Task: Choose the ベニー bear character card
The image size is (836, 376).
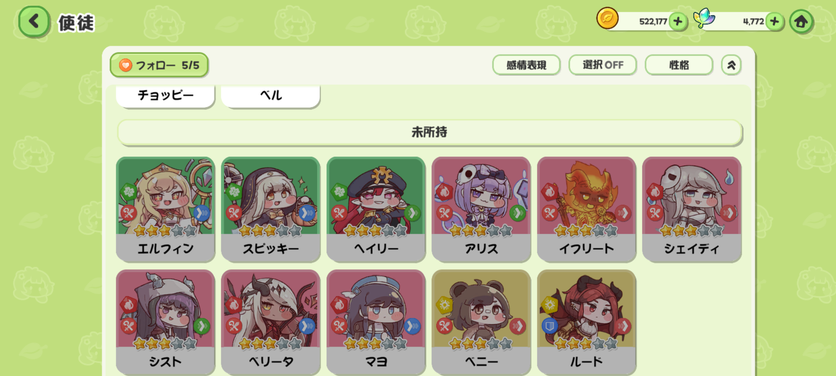Action: point(481,322)
